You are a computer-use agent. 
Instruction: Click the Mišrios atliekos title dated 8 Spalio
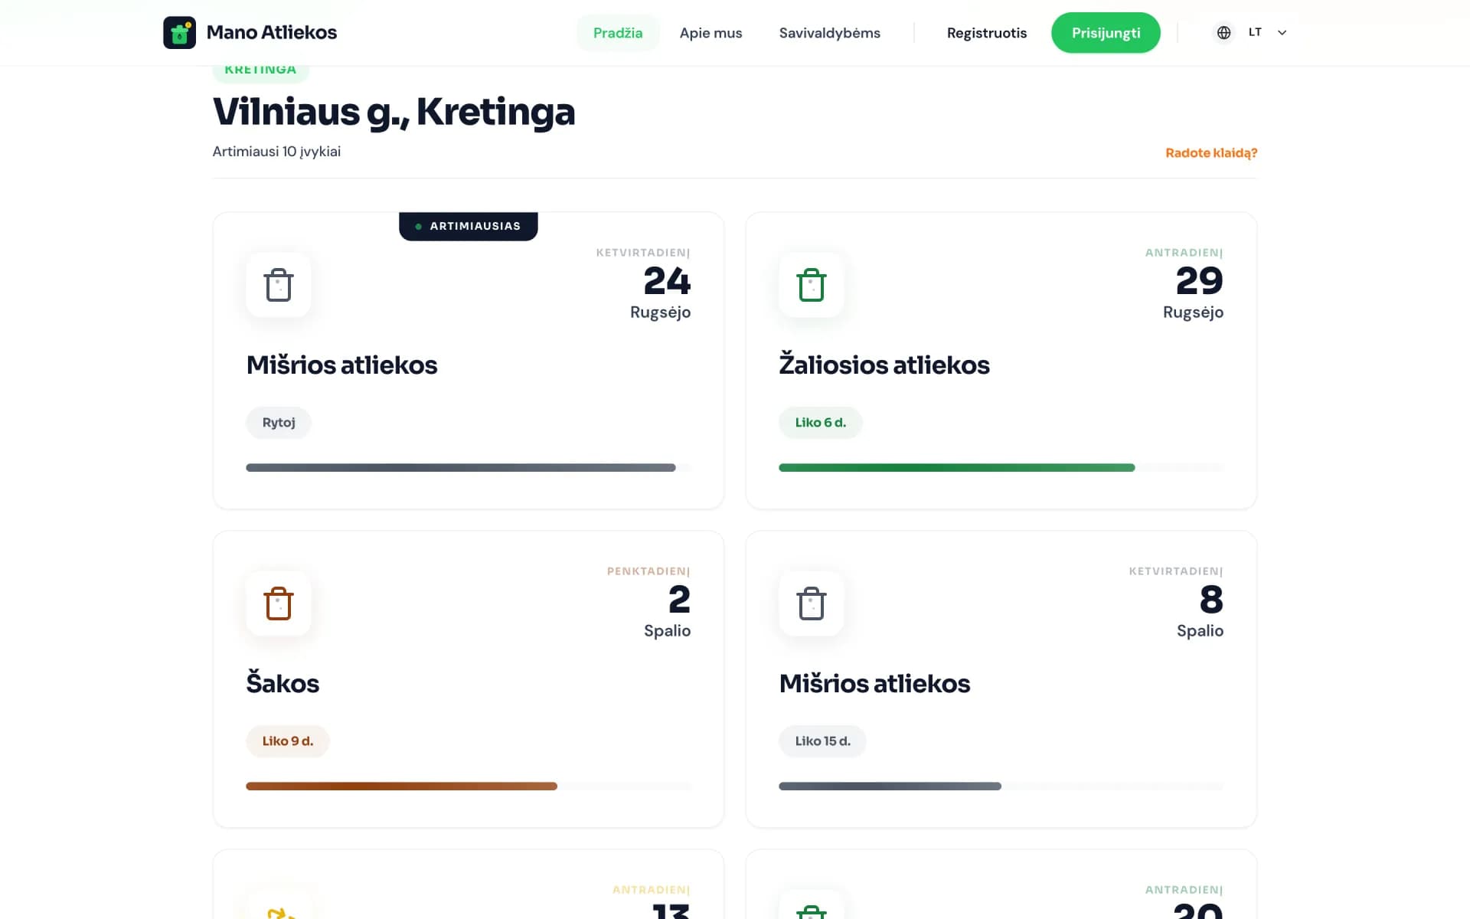point(874,683)
